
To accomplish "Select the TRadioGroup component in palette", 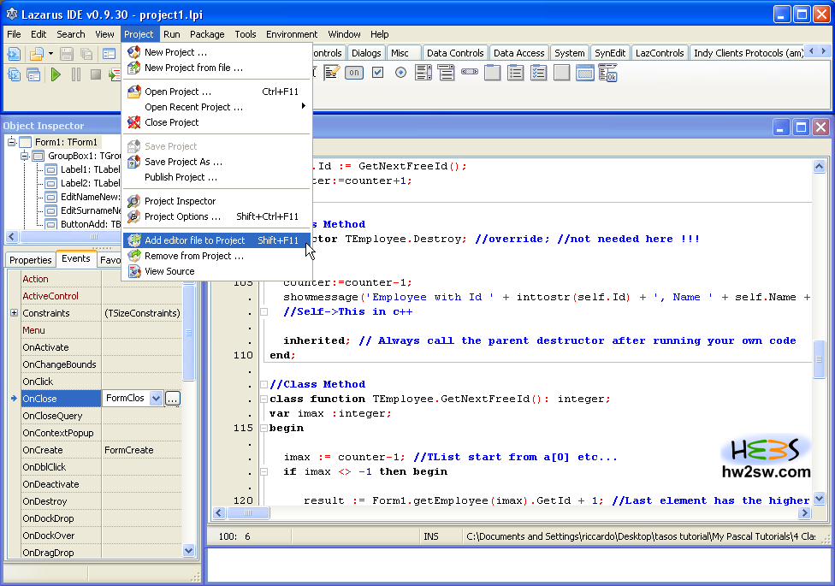I will coord(515,73).
